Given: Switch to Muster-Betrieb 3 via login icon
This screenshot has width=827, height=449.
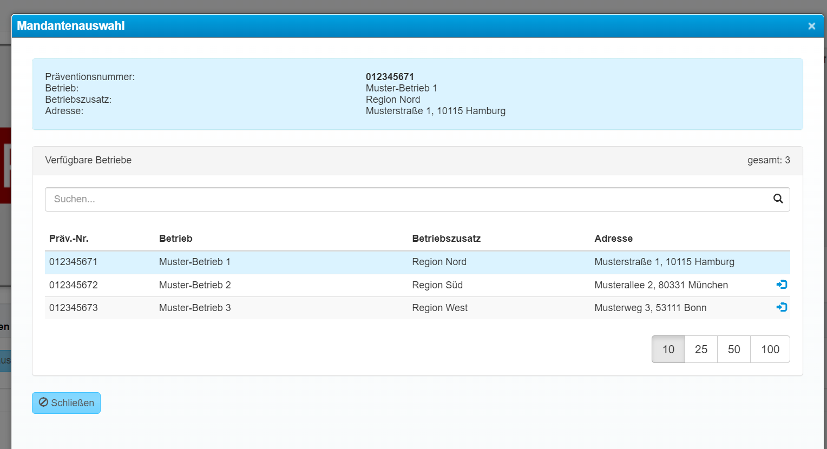Looking at the screenshot, I should 782,307.
